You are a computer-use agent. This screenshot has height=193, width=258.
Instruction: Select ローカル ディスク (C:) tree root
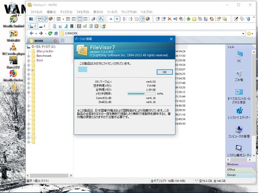[44, 47]
